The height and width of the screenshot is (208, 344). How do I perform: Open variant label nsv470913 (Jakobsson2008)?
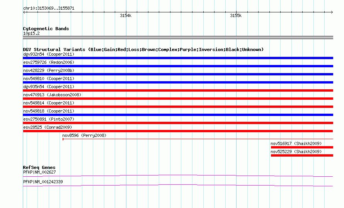click(x=52, y=95)
